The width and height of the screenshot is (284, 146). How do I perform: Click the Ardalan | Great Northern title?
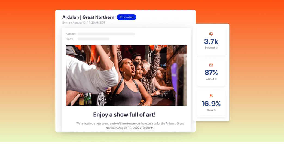[x=88, y=17]
